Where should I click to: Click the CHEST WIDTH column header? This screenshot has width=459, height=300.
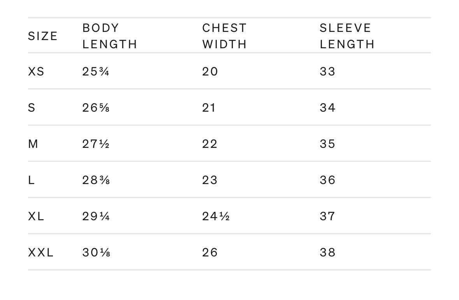pyautogui.click(x=225, y=36)
